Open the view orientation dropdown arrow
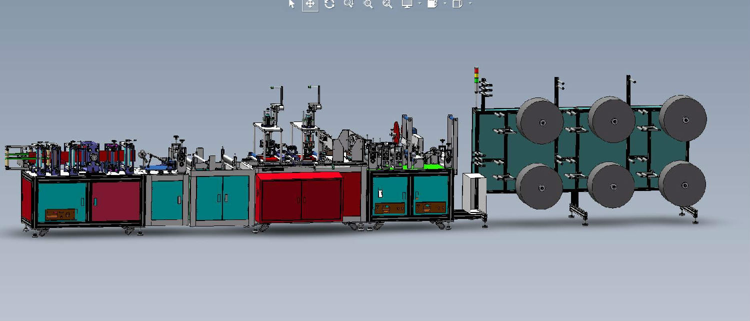Image resolution: width=750 pixels, height=321 pixels. 444,4
